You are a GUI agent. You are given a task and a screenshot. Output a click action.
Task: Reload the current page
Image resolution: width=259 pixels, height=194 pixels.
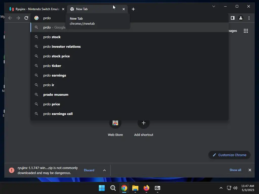(x=26, y=18)
